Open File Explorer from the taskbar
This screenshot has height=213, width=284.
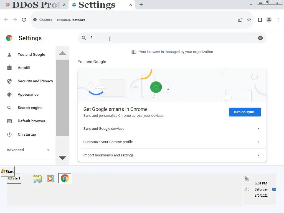click(x=37, y=178)
